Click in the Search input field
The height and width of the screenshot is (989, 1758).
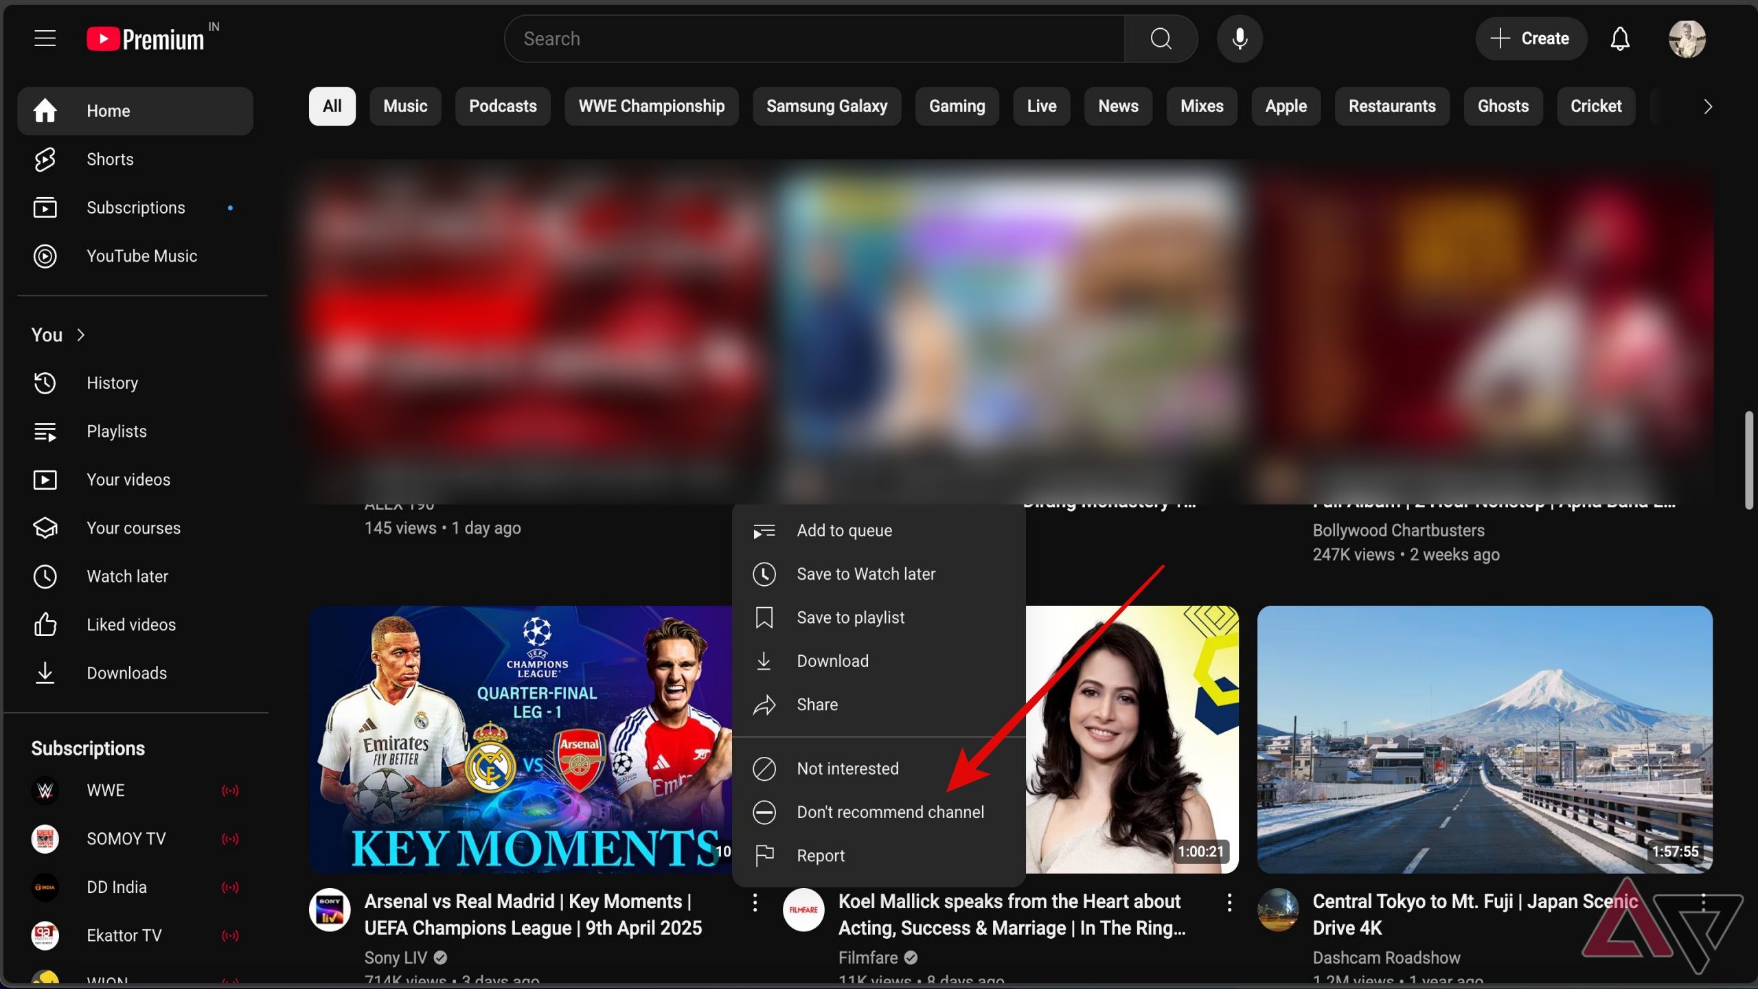(x=814, y=38)
